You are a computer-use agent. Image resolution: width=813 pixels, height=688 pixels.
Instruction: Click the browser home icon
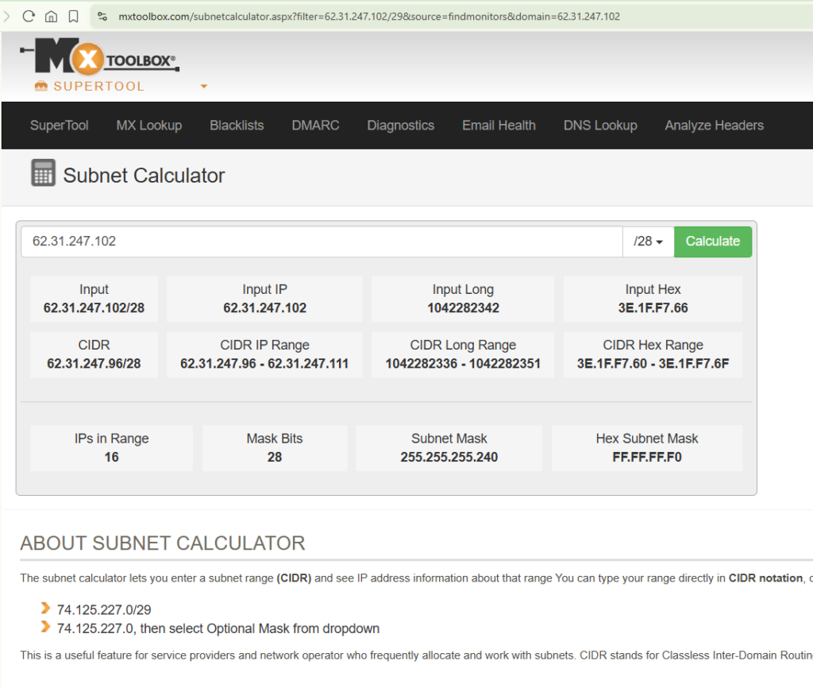click(51, 16)
